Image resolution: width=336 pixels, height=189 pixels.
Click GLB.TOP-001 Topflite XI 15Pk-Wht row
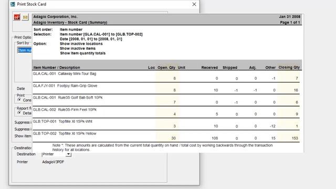[166, 124]
